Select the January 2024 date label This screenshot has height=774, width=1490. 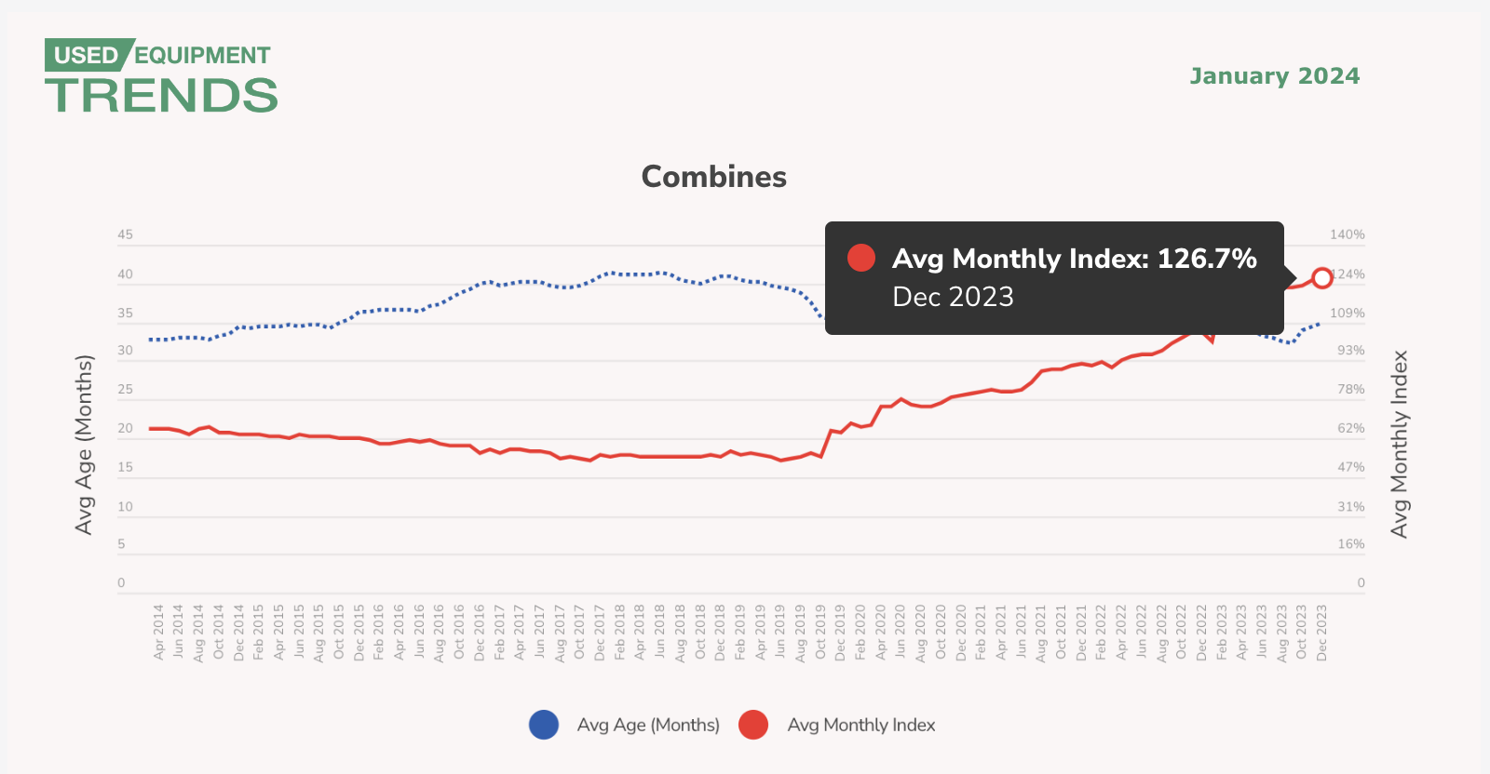[x=1274, y=76]
